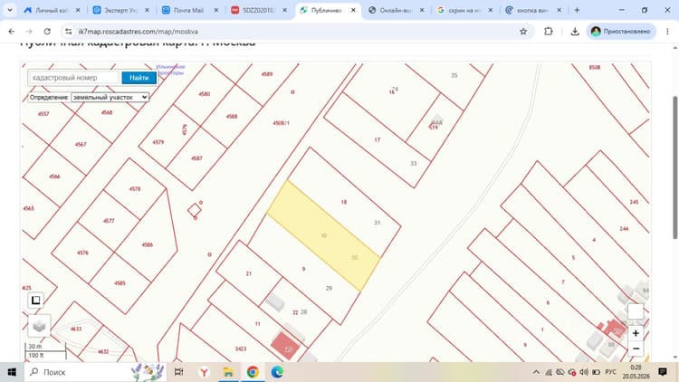Viewport: 679px width, 382px height.
Task: Switch to the SDZ2020 tab
Action: [x=259, y=10]
